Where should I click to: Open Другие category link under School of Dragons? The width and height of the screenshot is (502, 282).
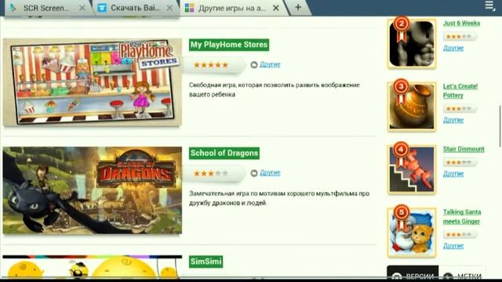click(x=270, y=172)
